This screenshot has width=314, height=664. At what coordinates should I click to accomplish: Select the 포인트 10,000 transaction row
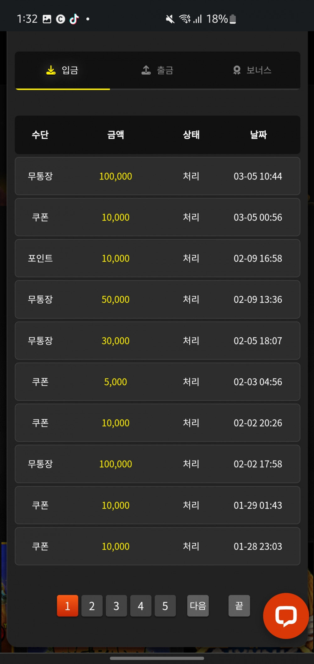point(158,258)
